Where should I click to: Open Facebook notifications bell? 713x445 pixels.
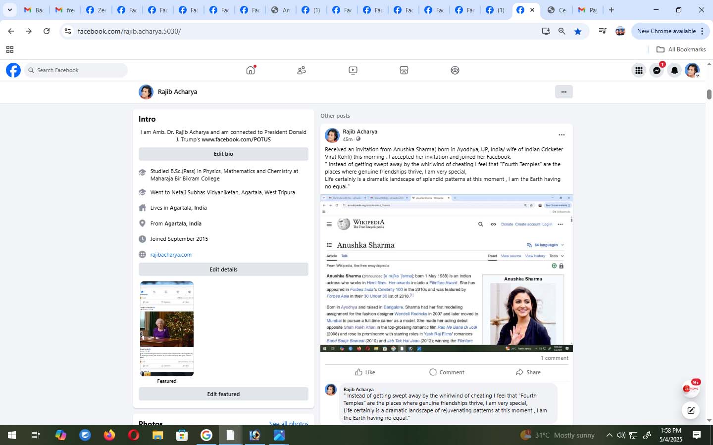(x=674, y=70)
